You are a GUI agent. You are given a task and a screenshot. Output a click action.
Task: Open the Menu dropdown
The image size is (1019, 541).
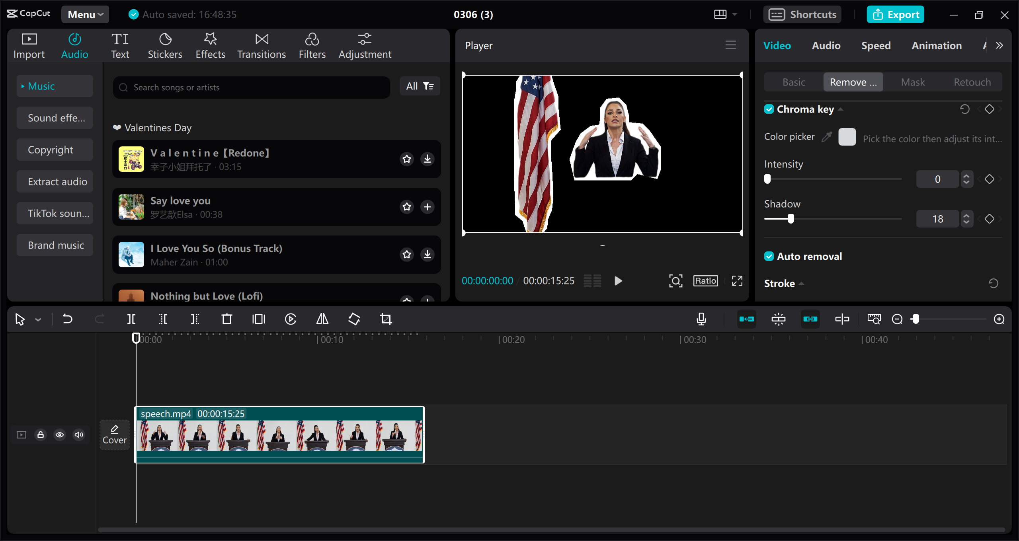pos(85,14)
